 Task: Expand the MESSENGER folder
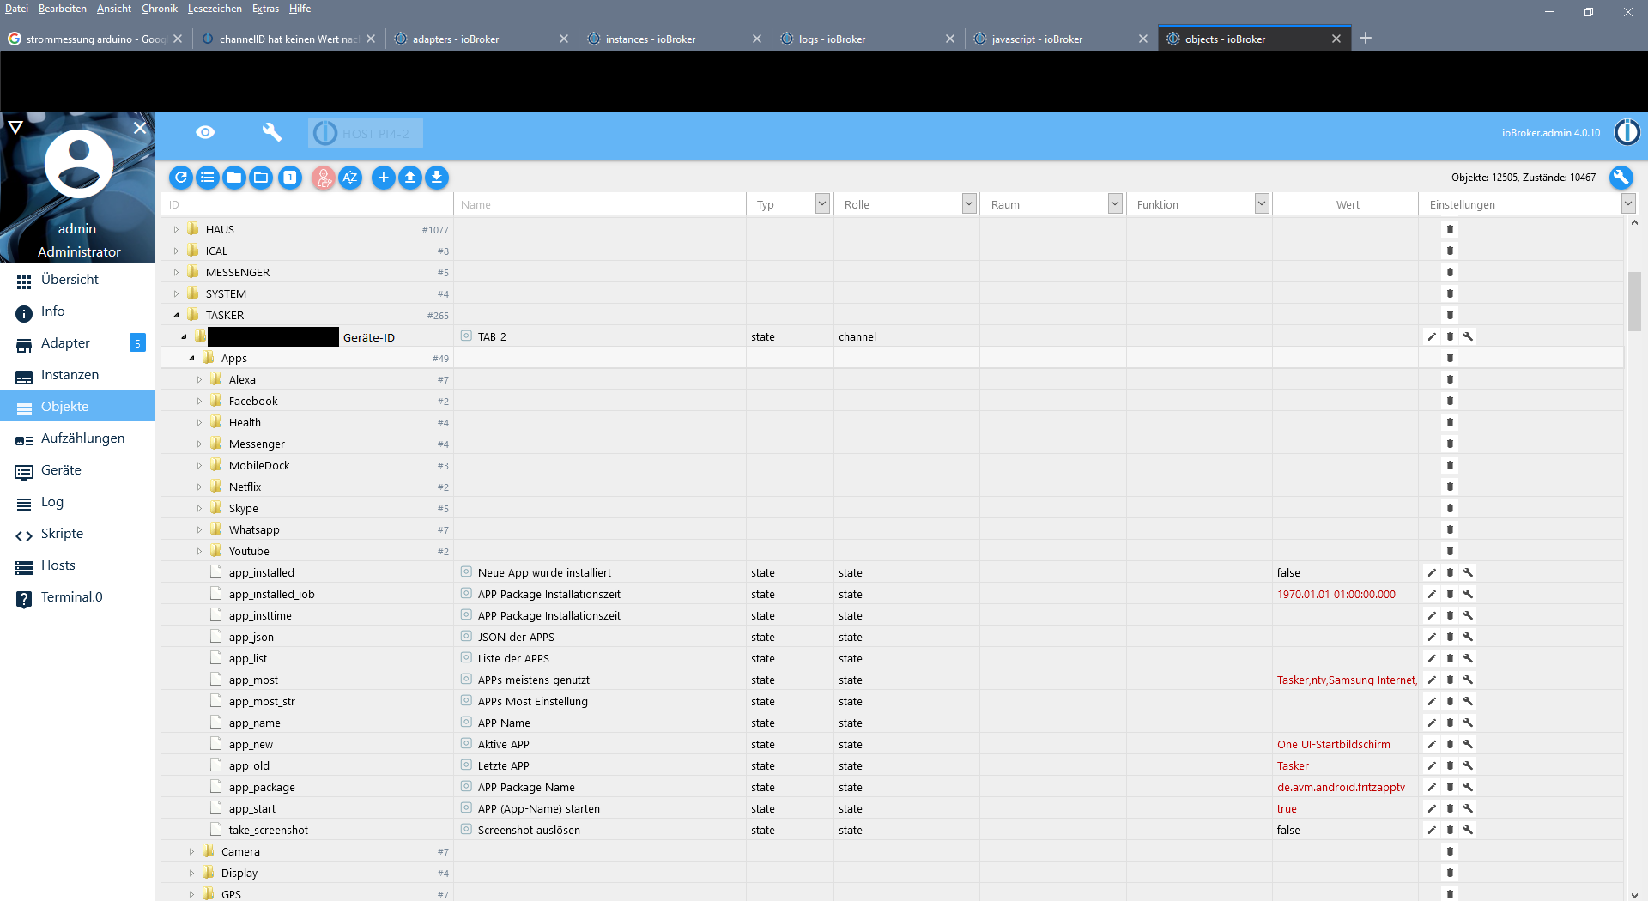(176, 272)
